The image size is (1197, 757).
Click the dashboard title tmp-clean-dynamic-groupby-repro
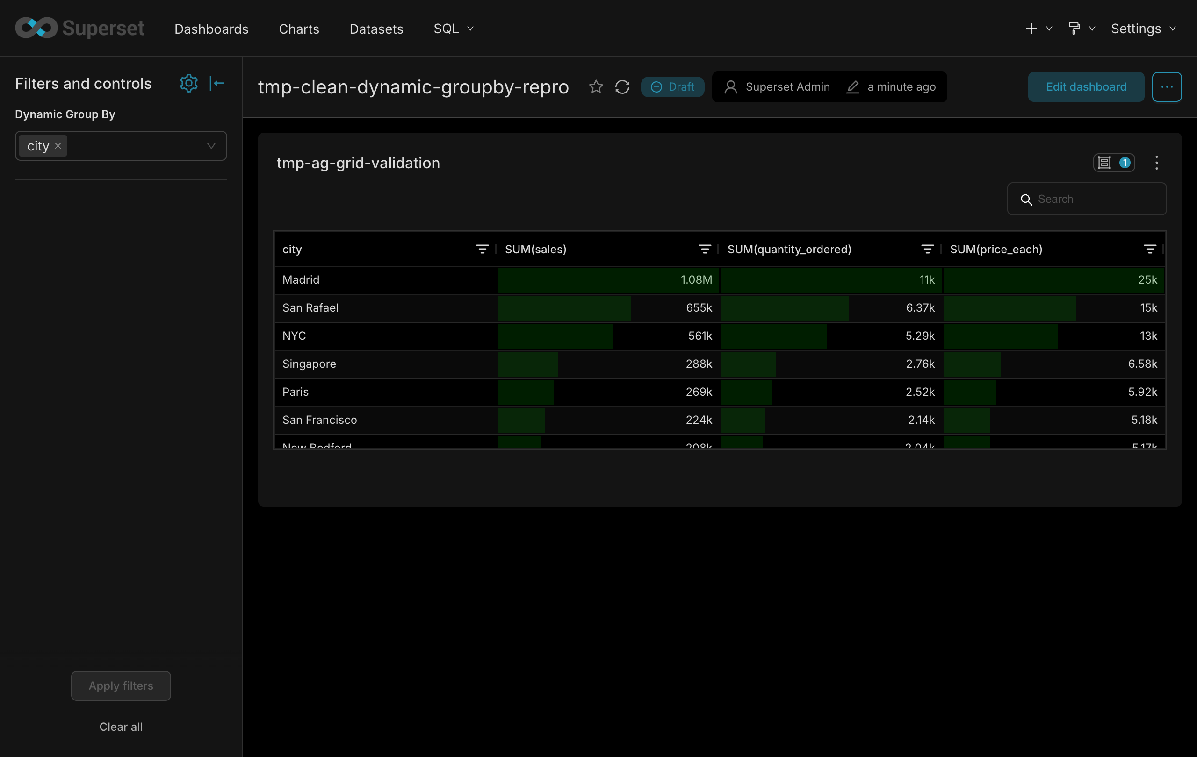tap(413, 87)
